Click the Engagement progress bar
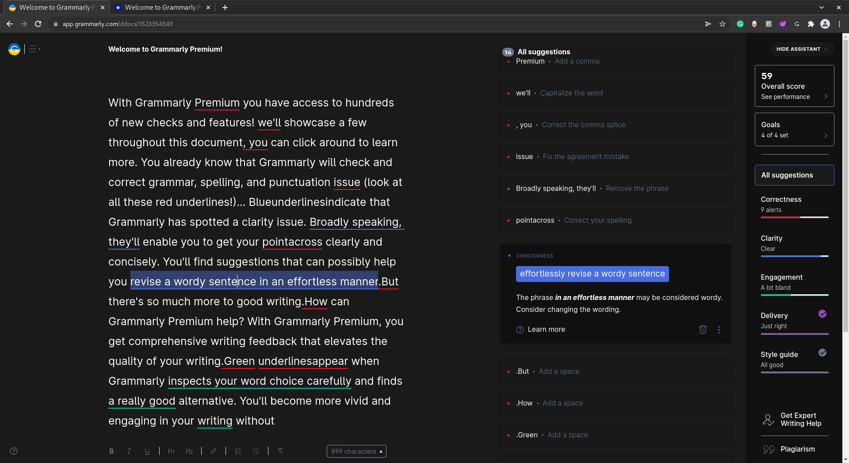849x463 pixels. point(794,295)
